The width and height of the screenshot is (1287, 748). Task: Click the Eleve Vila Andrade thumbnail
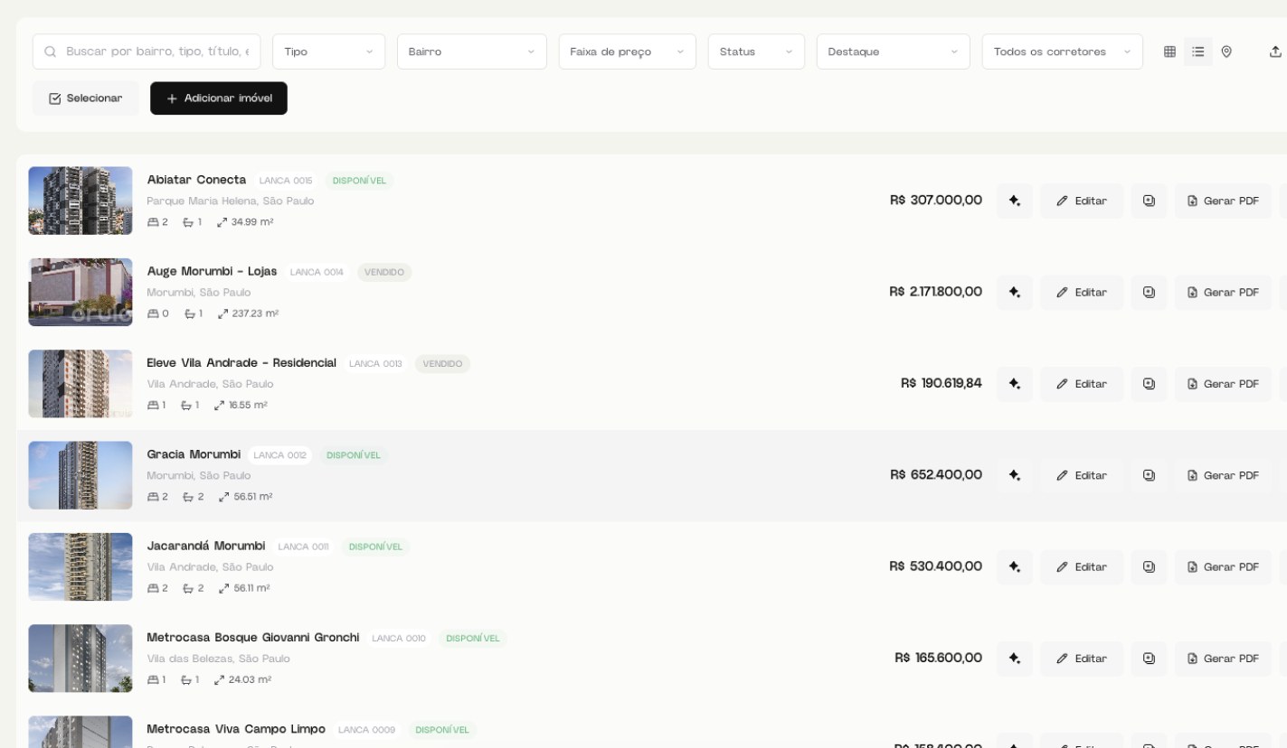(80, 383)
